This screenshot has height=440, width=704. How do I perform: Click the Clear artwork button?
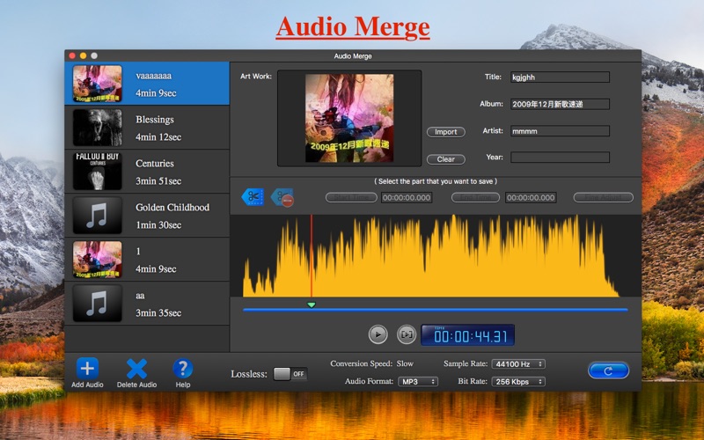pyautogui.click(x=446, y=159)
